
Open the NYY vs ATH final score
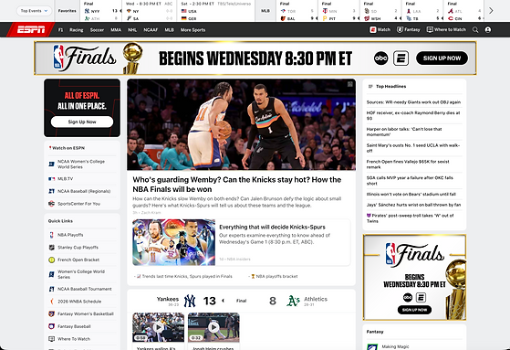click(101, 11)
